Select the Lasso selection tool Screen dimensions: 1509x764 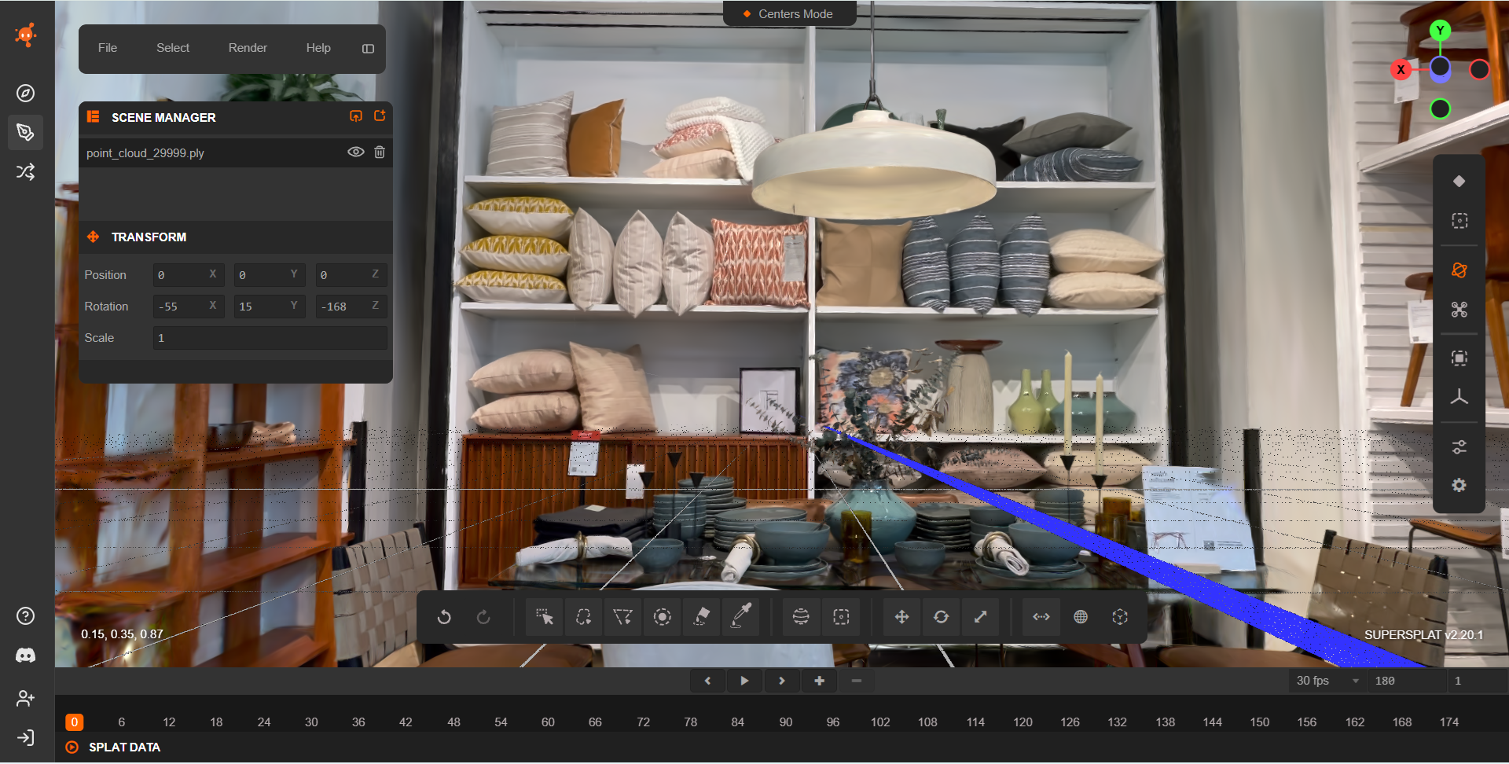tap(583, 617)
